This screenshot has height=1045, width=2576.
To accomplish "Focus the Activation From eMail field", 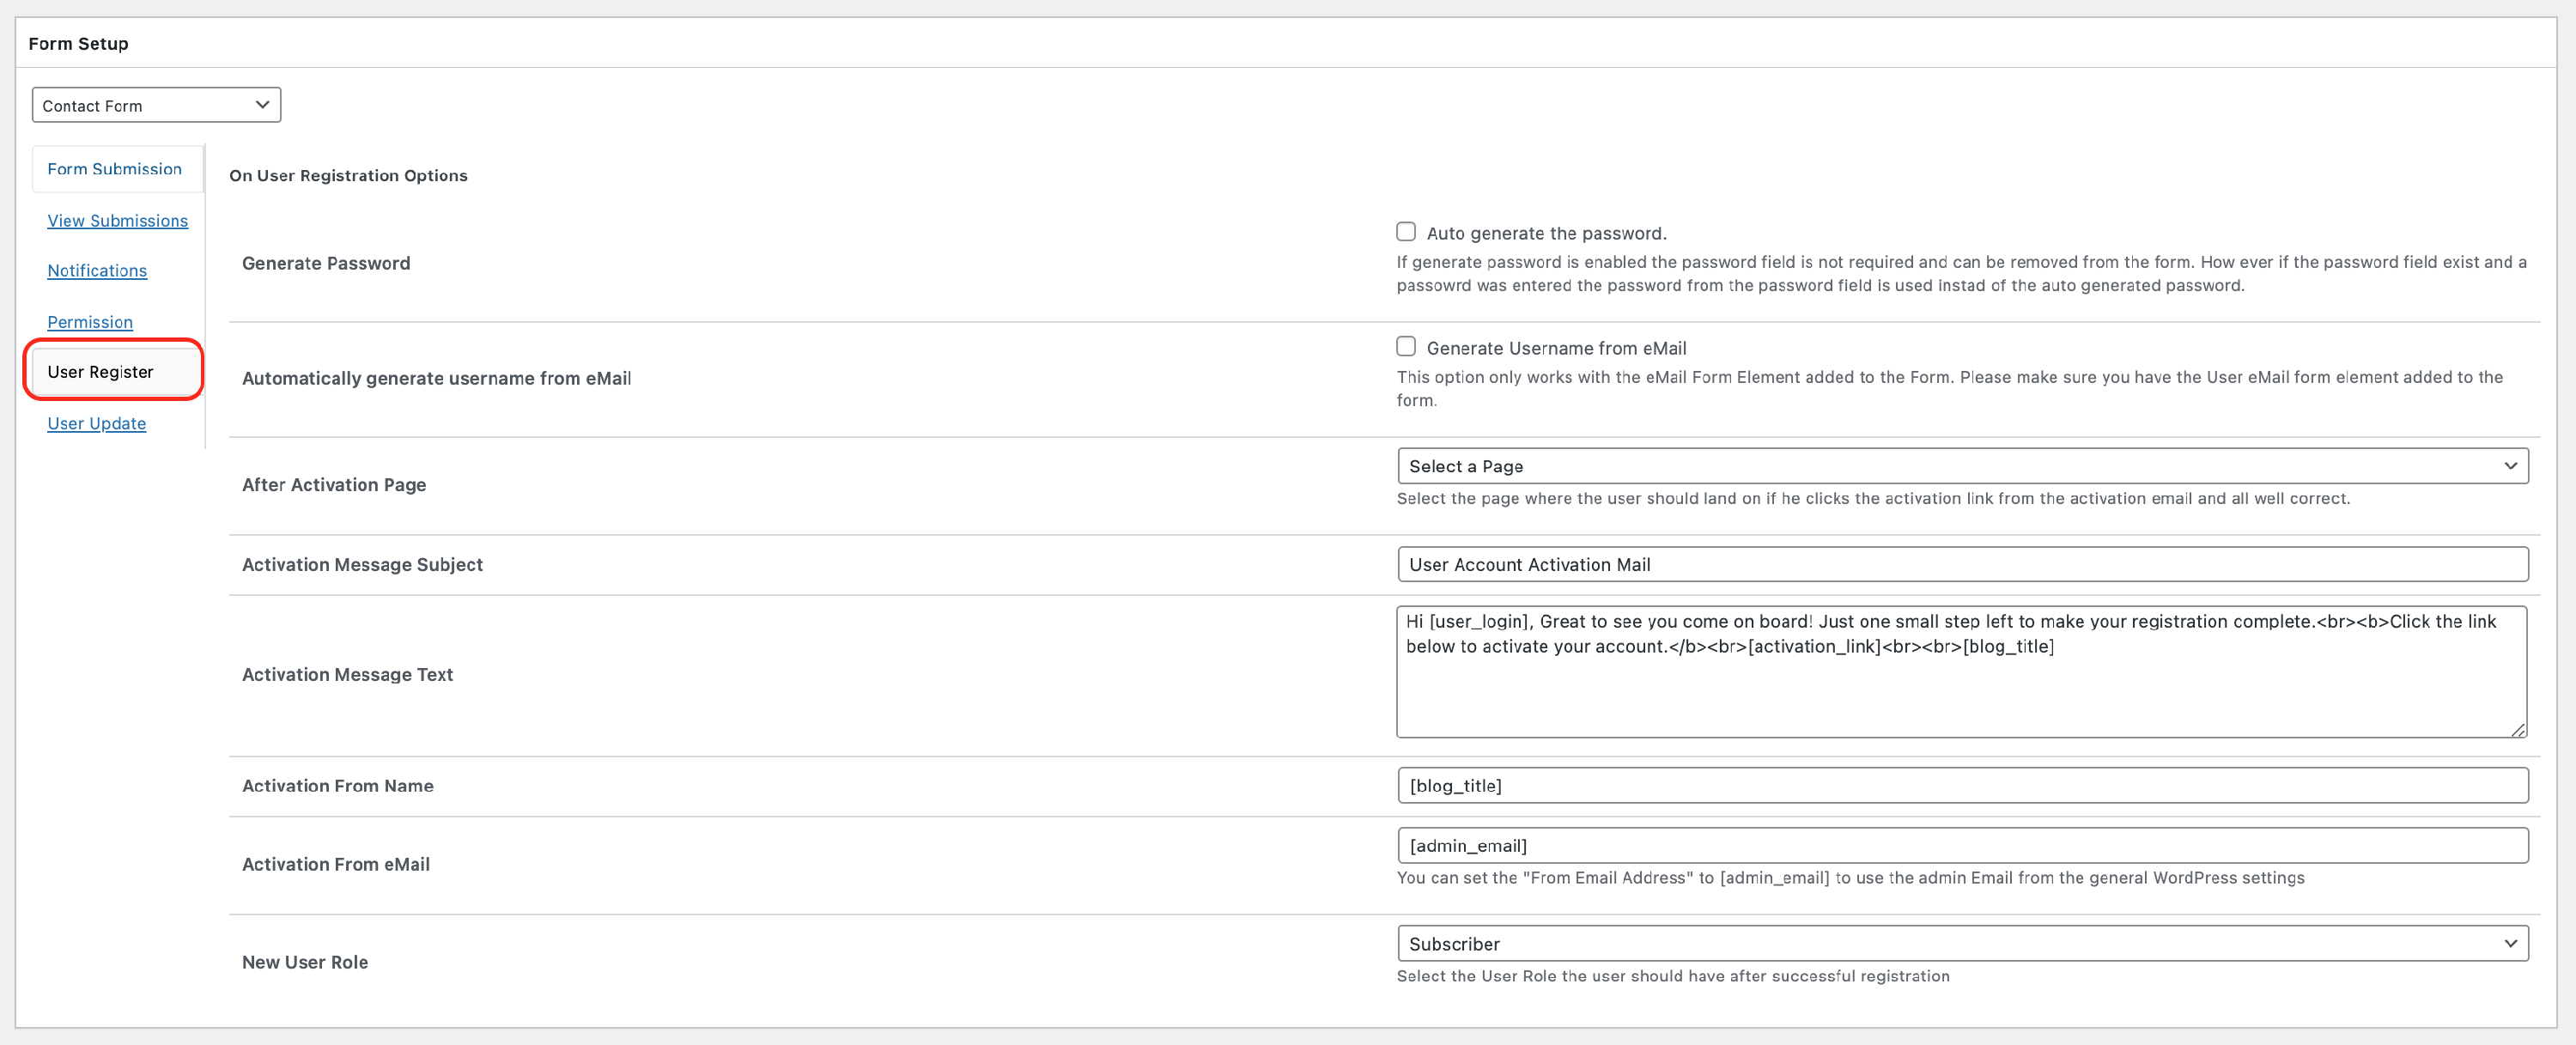I will point(1960,845).
